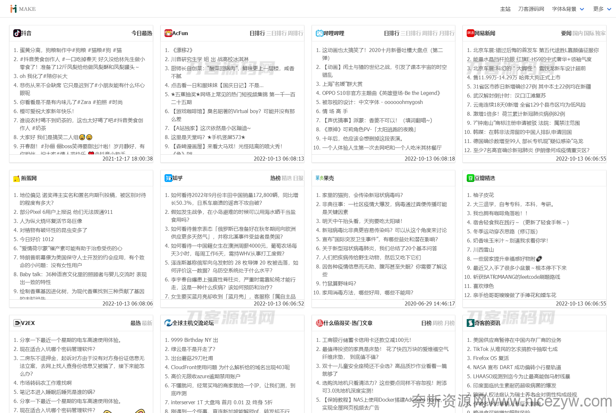Open 知乎 item 假如发生战争，在小岛避难
This screenshot has height=413, width=616.
tap(233, 216)
